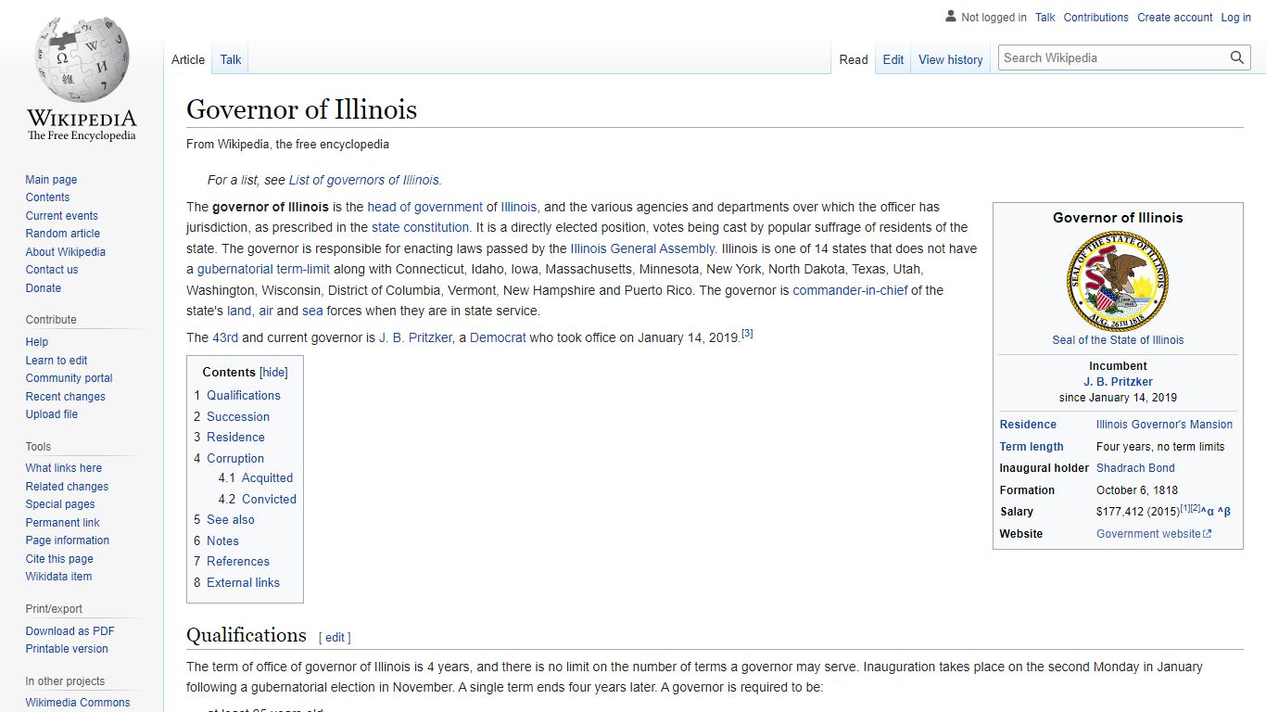The width and height of the screenshot is (1266, 712).
Task: Open Create account link
Action: 1174,18
